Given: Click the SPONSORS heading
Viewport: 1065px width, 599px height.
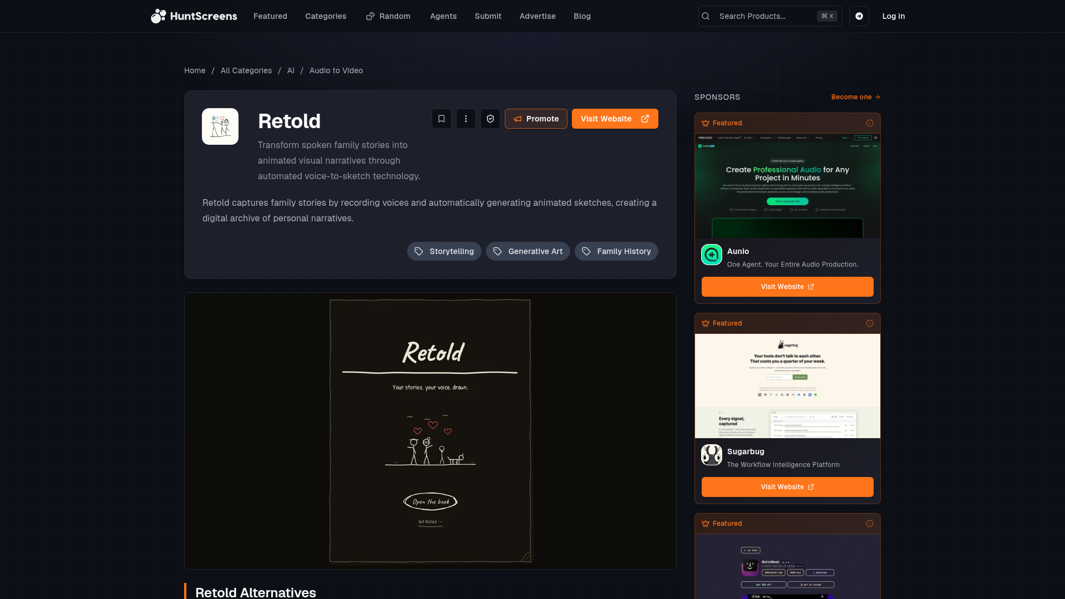Looking at the screenshot, I should point(717,97).
